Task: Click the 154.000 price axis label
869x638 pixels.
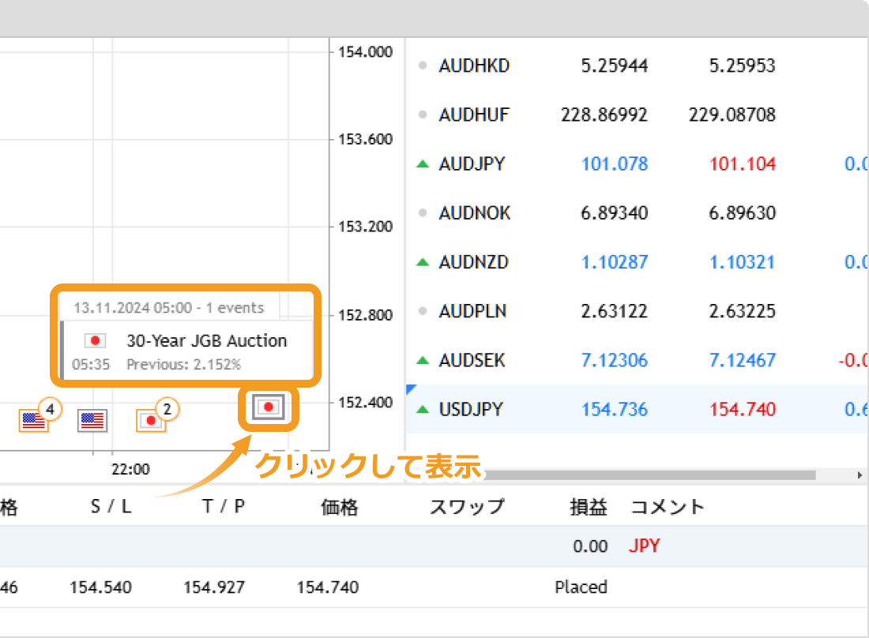Action: 365,52
